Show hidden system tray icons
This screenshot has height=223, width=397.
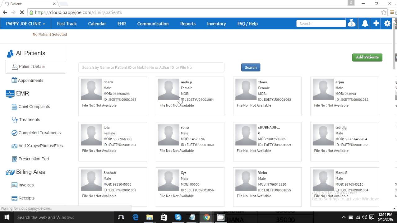pyautogui.click(x=344, y=217)
